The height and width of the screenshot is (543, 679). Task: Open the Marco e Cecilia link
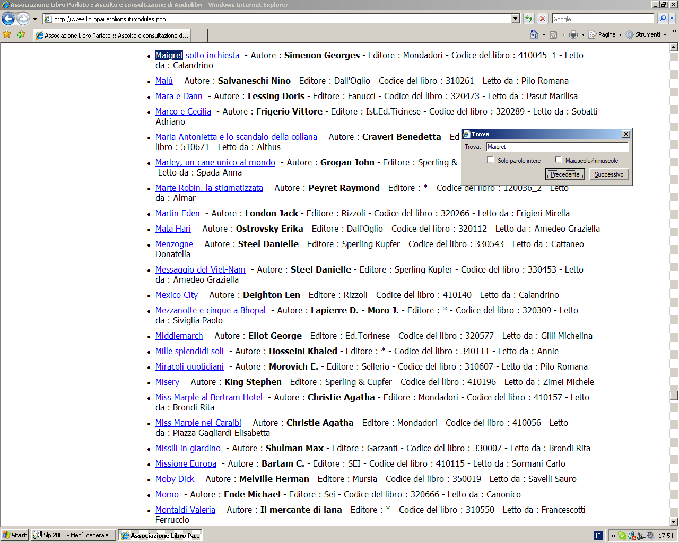184,111
